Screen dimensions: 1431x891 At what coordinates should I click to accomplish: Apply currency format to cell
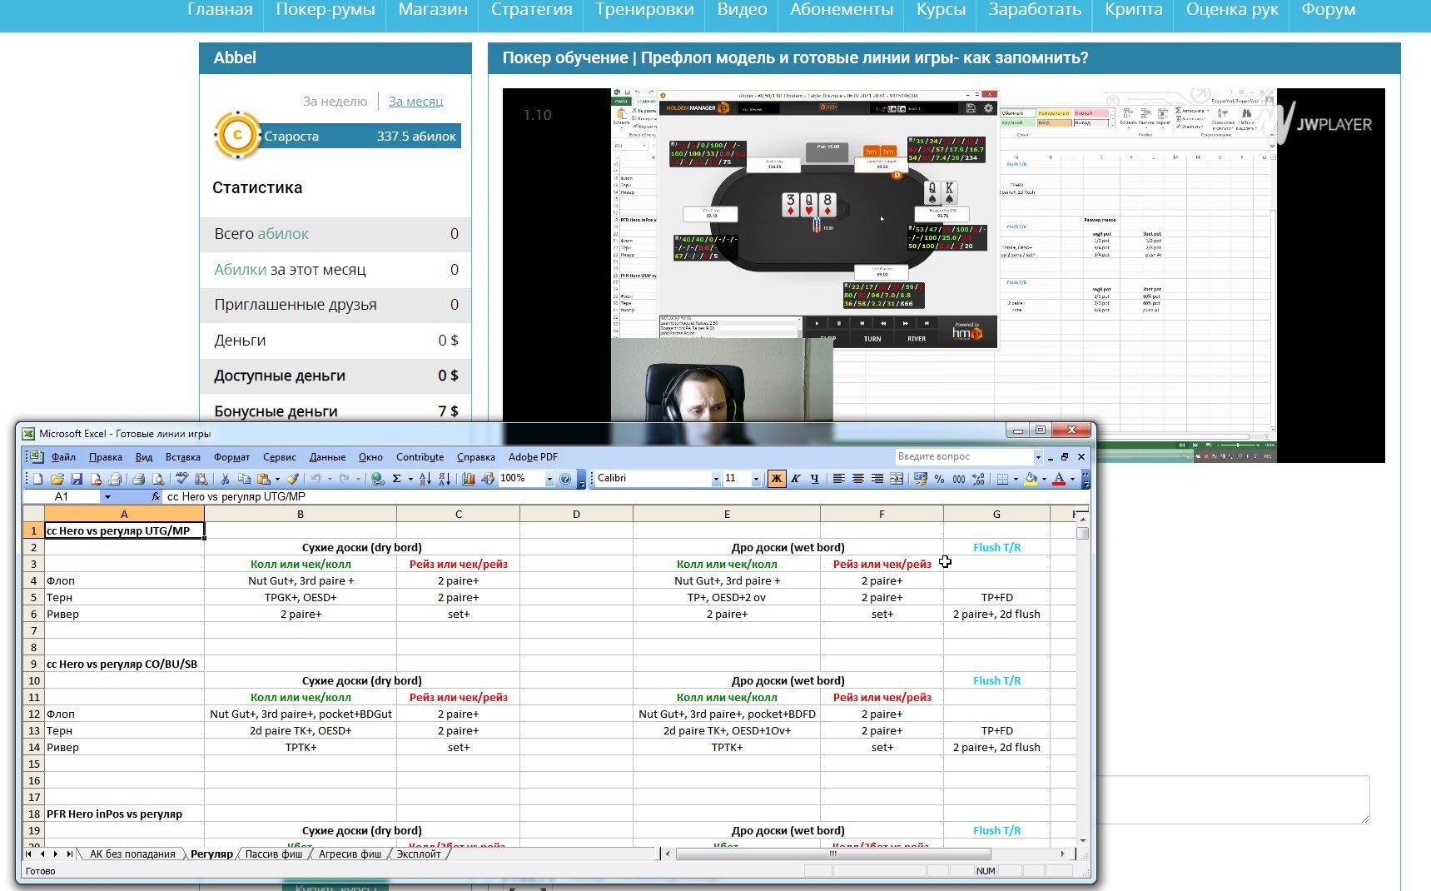(920, 479)
